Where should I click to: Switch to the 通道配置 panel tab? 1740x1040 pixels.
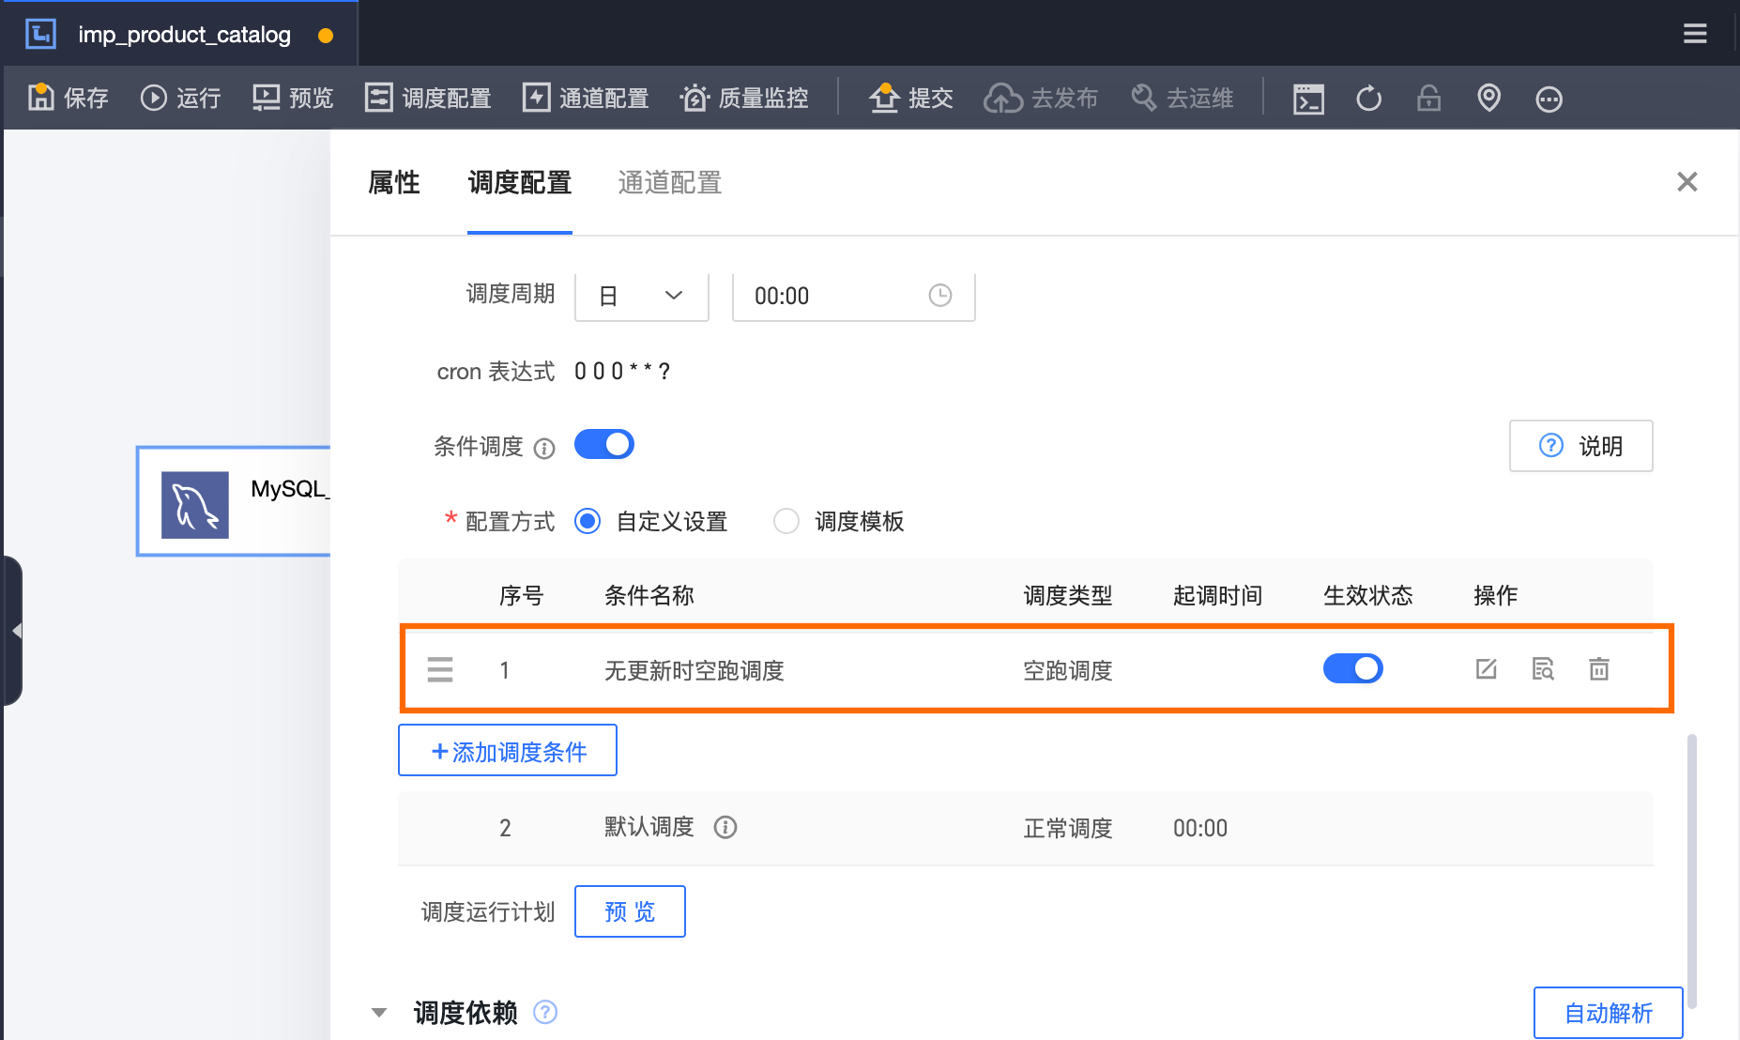tap(670, 182)
